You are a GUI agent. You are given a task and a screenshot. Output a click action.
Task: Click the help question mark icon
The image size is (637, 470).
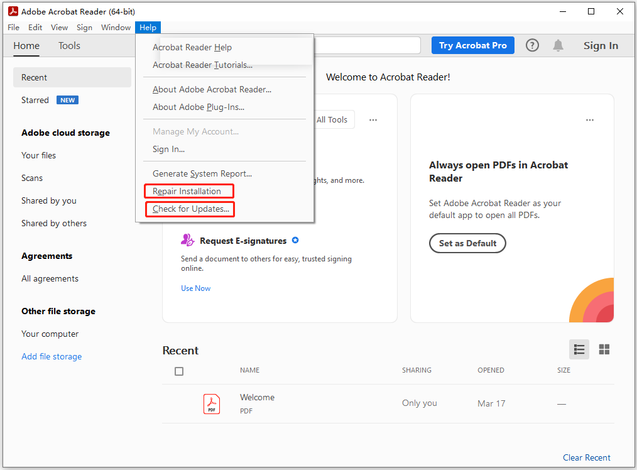532,45
